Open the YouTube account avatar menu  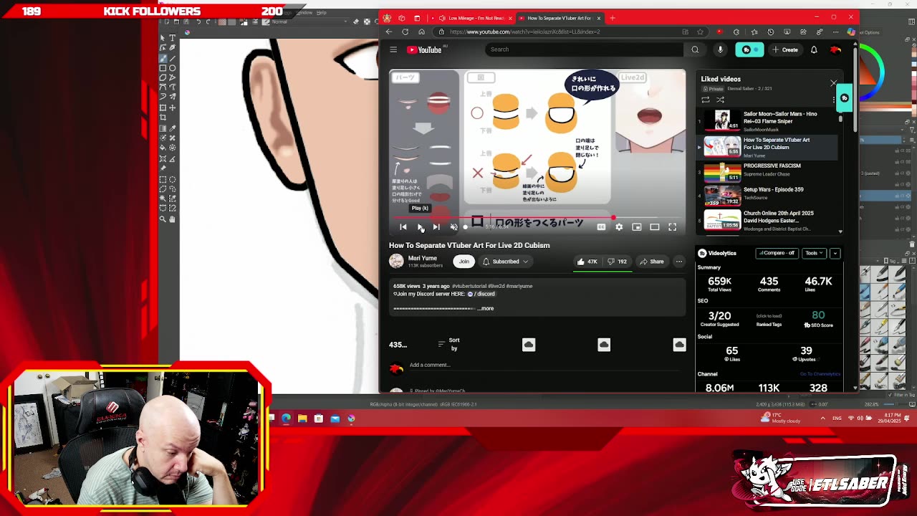(x=835, y=49)
